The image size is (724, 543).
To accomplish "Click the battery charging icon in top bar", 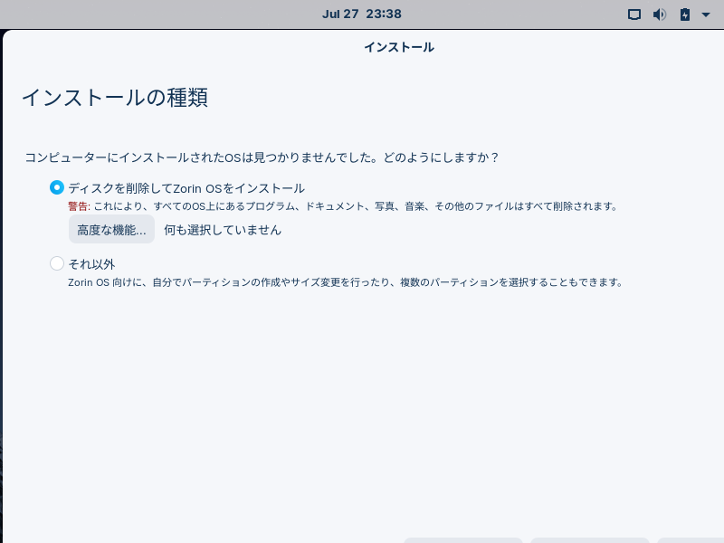I will tap(685, 14).
